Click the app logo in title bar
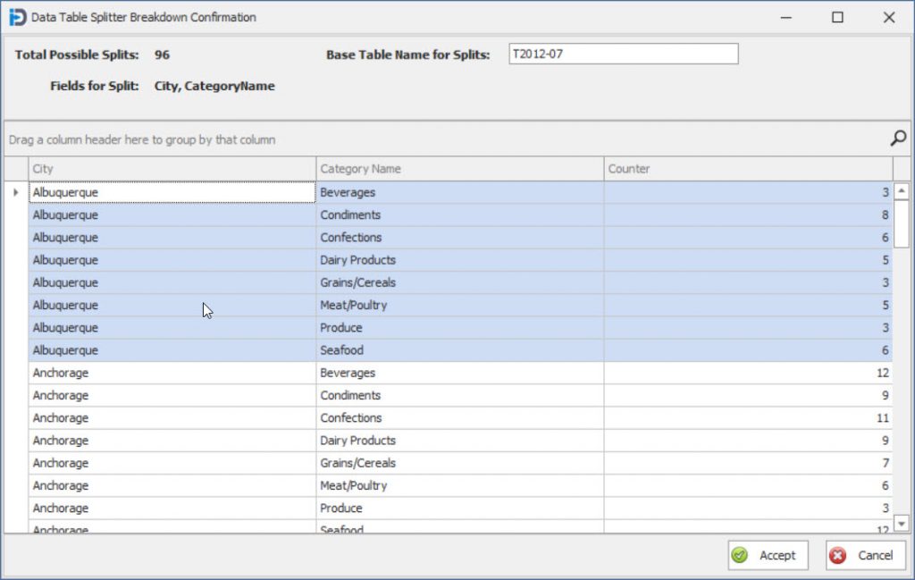915x580 pixels. pos(16,17)
